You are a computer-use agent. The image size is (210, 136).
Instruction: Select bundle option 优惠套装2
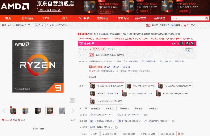tap(110, 108)
